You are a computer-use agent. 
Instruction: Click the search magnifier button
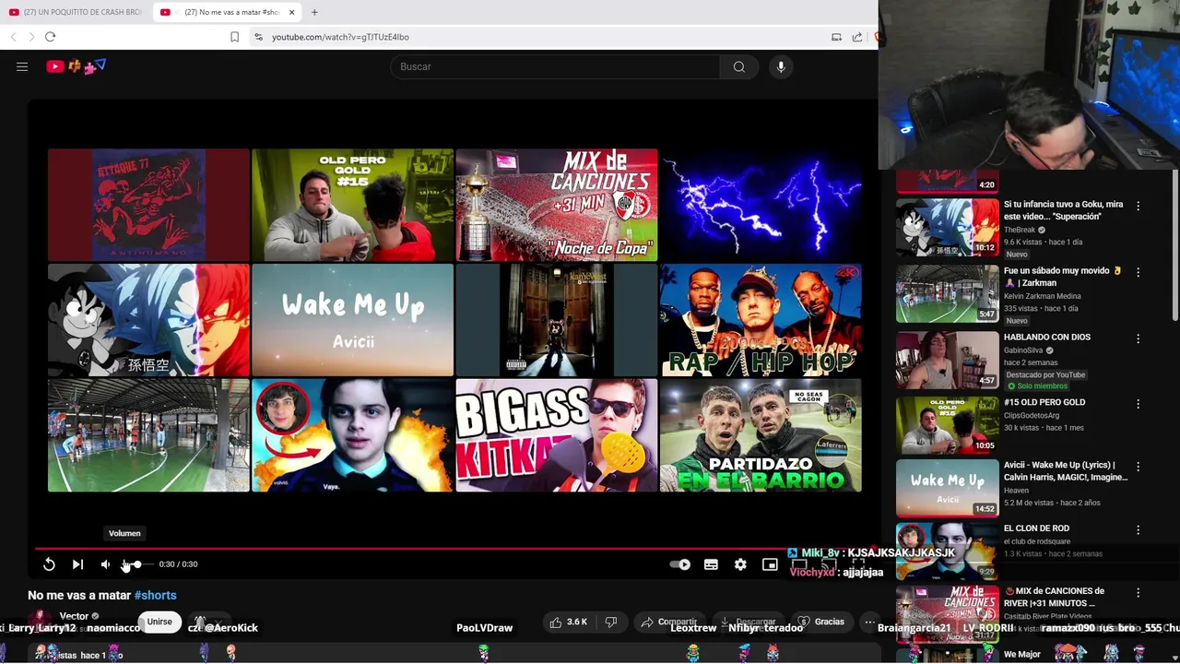(x=739, y=66)
